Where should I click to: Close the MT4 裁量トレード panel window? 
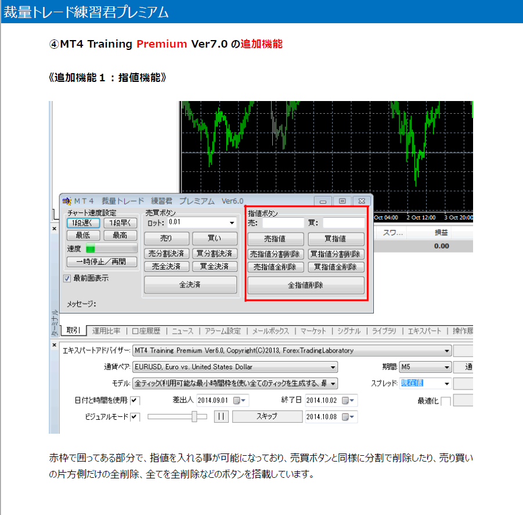(362, 201)
